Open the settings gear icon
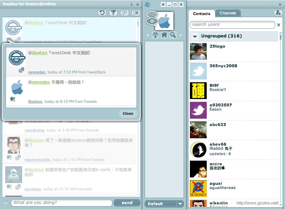This screenshot has height=210, width=285. (x=163, y=5)
